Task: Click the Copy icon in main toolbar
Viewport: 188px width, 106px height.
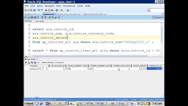Action: 49,10
